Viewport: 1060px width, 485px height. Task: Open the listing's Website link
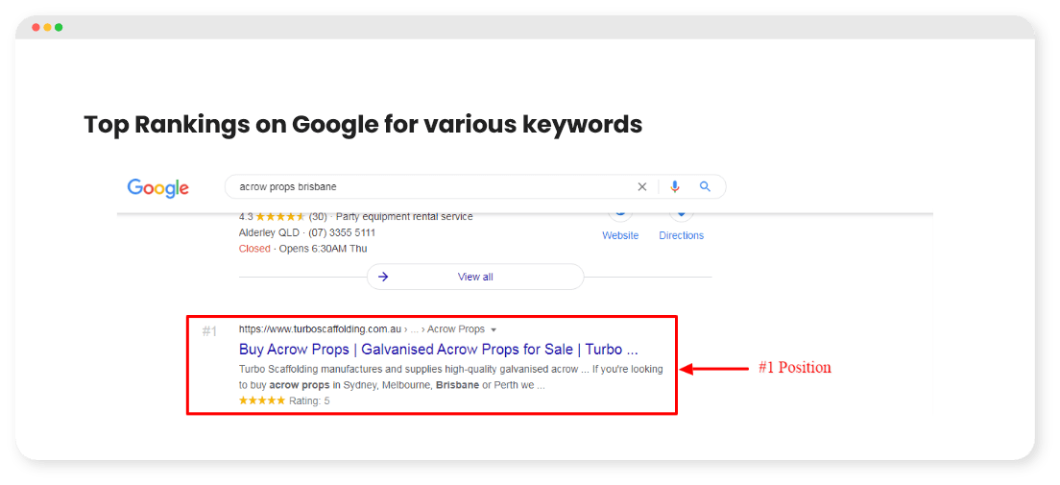(x=620, y=235)
